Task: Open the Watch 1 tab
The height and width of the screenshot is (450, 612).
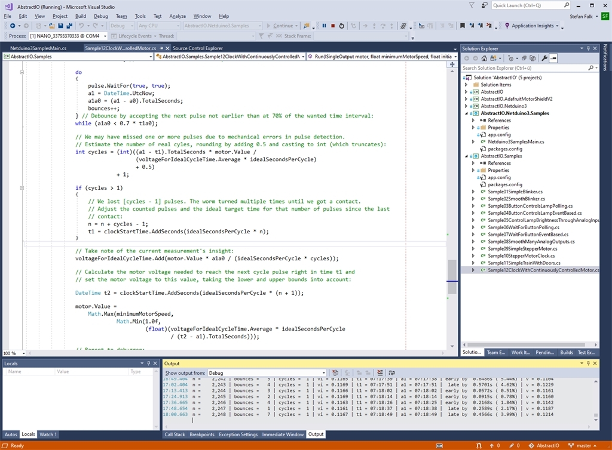Action: [48, 434]
